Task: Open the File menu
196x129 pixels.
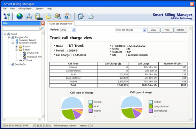Action: 5,9
